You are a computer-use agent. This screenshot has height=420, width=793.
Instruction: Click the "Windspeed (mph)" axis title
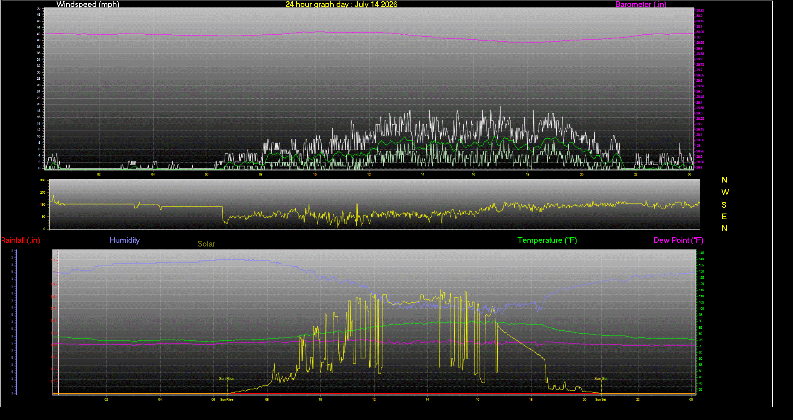pos(88,4)
